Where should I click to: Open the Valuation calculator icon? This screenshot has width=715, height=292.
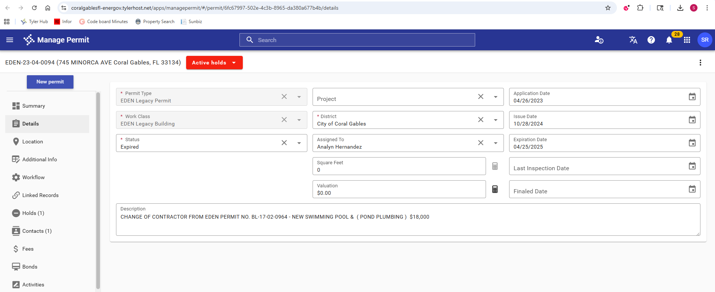495,189
